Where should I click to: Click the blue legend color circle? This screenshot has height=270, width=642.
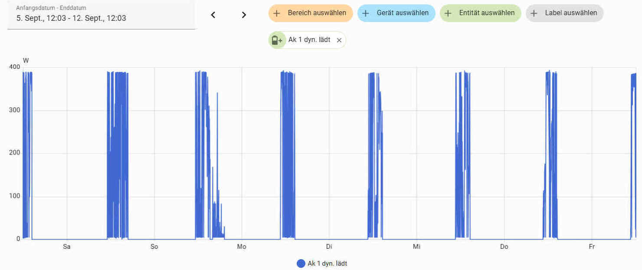click(301, 264)
